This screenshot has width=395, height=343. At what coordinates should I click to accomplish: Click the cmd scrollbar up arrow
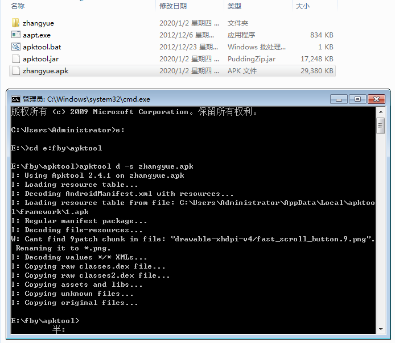click(x=381, y=112)
